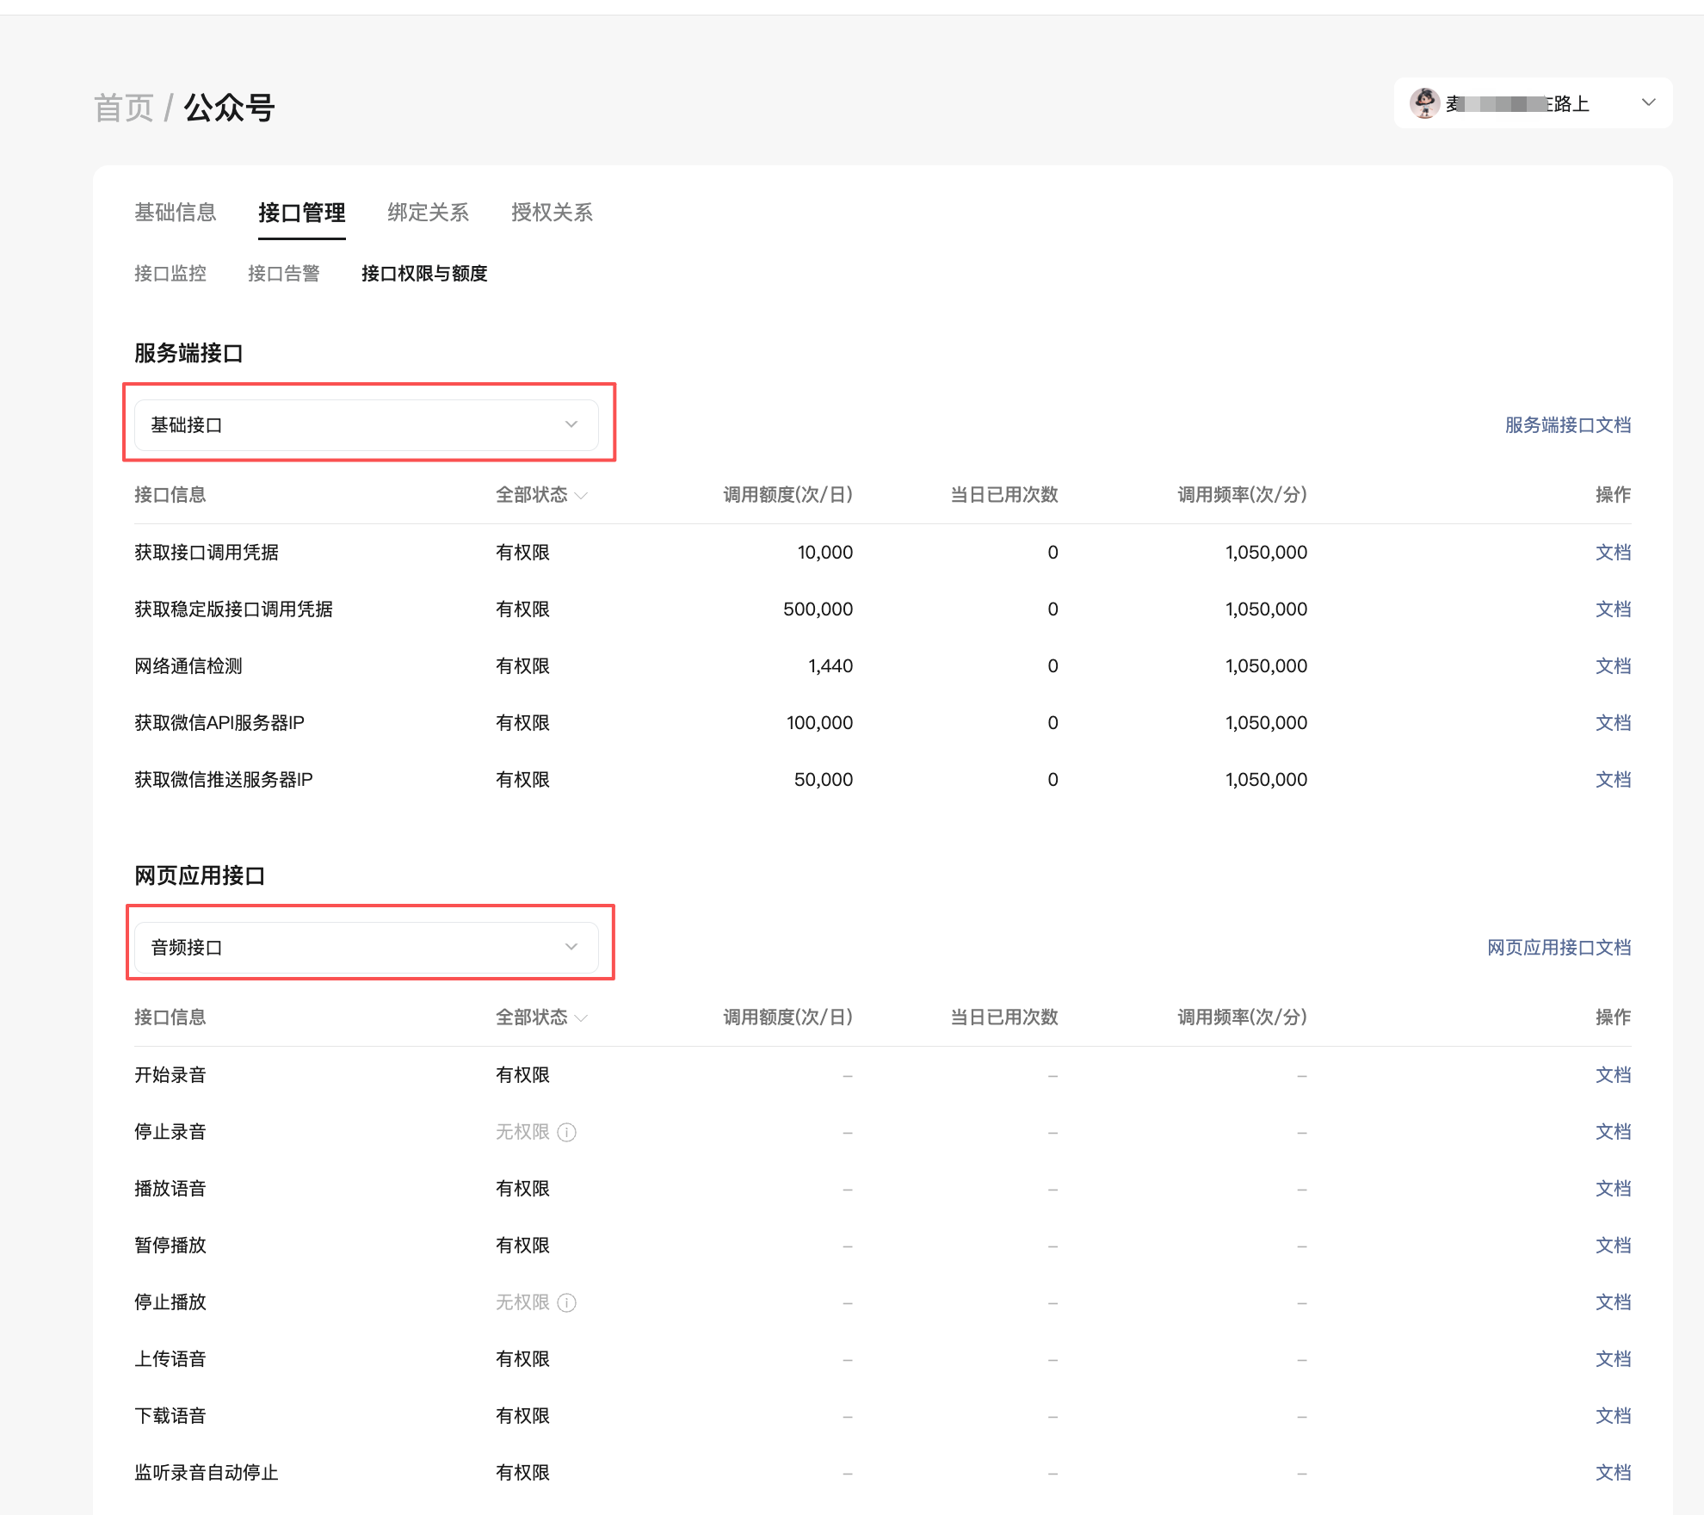Click the info icon beside 停止播放 无权限
The width and height of the screenshot is (1704, 1515).
pyautogui.click(x=566, y=1302)
